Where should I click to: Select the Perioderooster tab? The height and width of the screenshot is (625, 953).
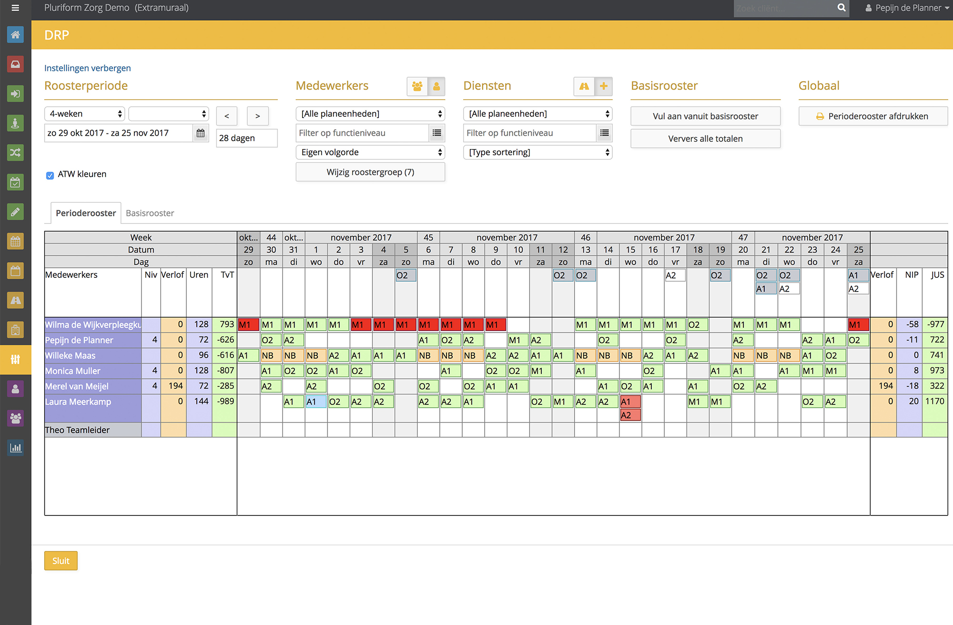tap(86, 213)
